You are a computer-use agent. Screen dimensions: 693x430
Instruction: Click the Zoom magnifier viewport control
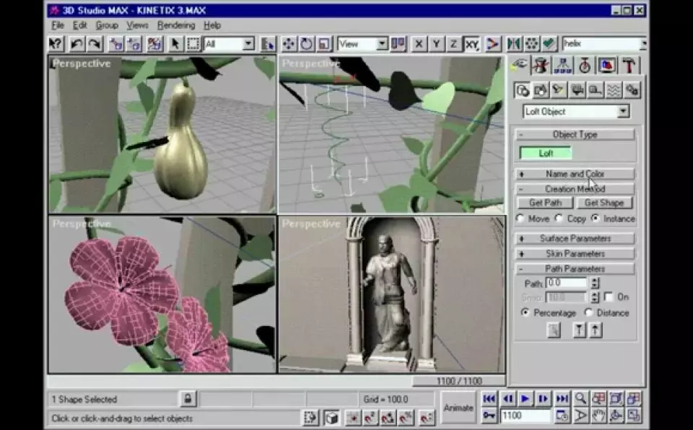[580, 399]
